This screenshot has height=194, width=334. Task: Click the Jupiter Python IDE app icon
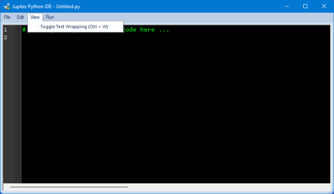point(7,7)
